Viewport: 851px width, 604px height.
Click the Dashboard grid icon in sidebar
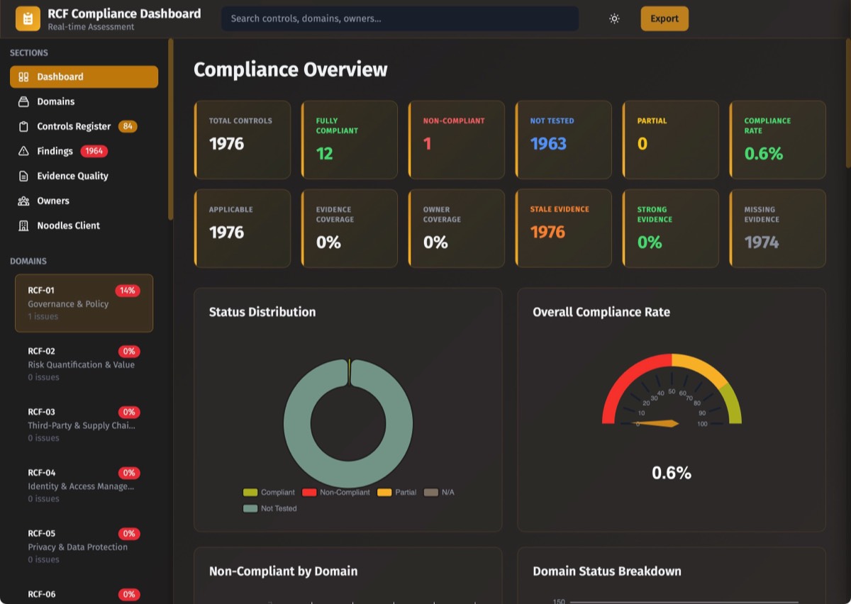(x=23, y=77)
